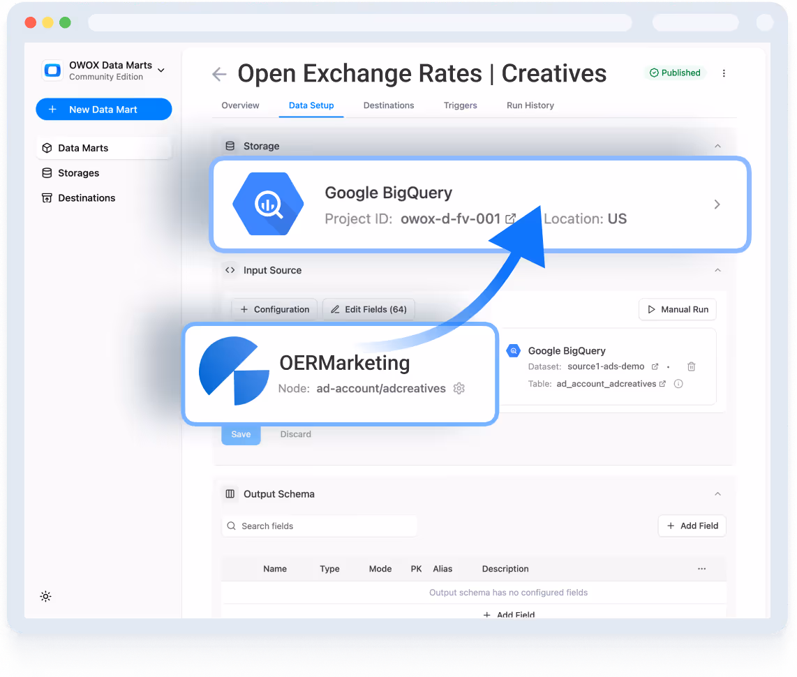Image resolution: width=797 pixels, height=677 pixels.
Task: Click the OWOX Data Marts logo icon
Action: coord(52,70)
